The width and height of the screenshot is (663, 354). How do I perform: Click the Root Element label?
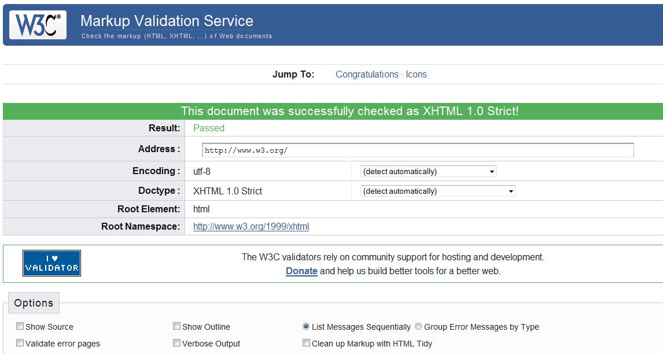click(x=149, y=209)
